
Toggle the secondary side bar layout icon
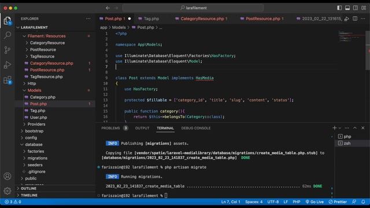(356, 8)
